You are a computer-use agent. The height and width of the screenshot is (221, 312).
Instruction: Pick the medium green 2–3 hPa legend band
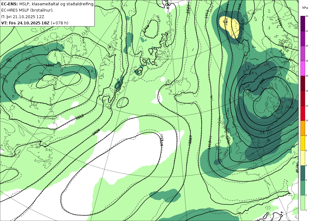[303, 188]
